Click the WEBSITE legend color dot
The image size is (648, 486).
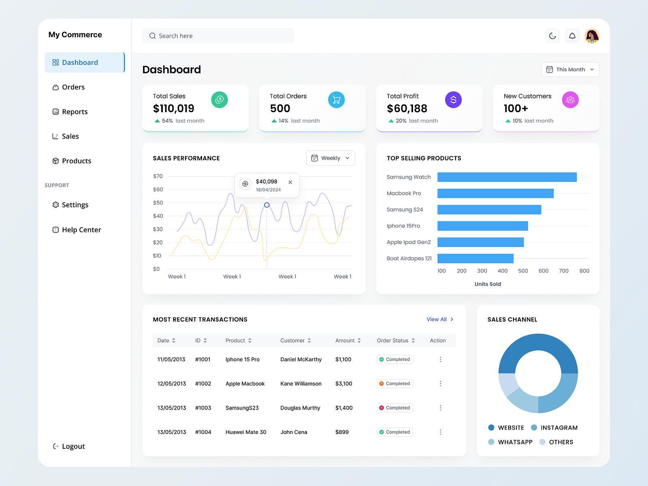491,428
